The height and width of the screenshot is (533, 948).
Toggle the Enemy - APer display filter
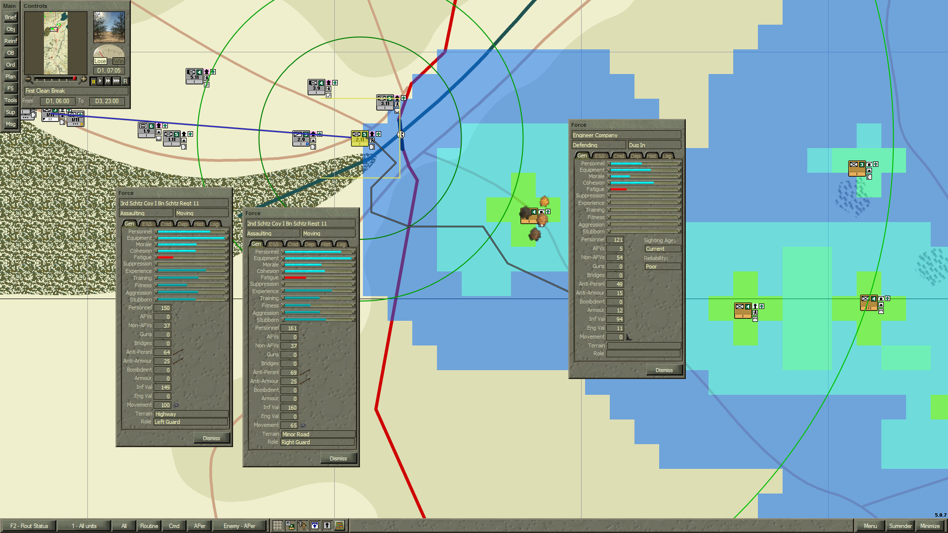(x=239, y=526)
